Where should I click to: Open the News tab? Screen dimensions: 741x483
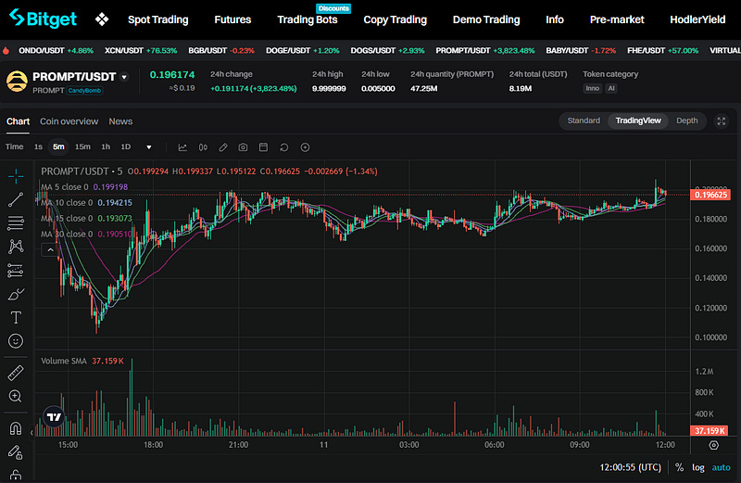120,121
